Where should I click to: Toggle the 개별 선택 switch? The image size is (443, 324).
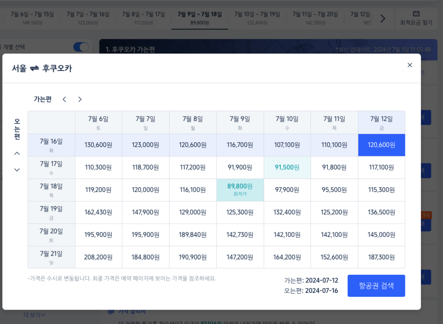[x=81, y=47]
